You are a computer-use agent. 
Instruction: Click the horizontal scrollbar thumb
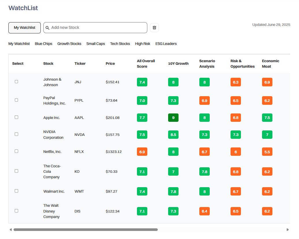[x=86, y=230]
